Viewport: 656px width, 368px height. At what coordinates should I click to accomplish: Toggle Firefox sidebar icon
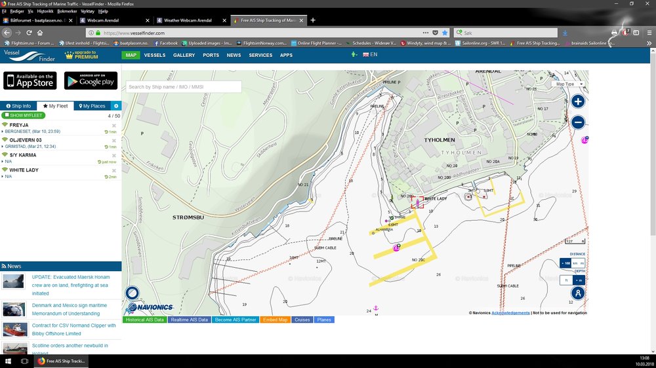(636, 33)
